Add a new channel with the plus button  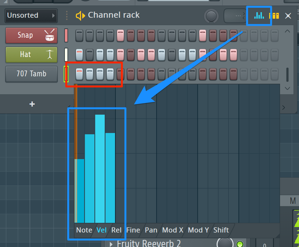(32, 104)
